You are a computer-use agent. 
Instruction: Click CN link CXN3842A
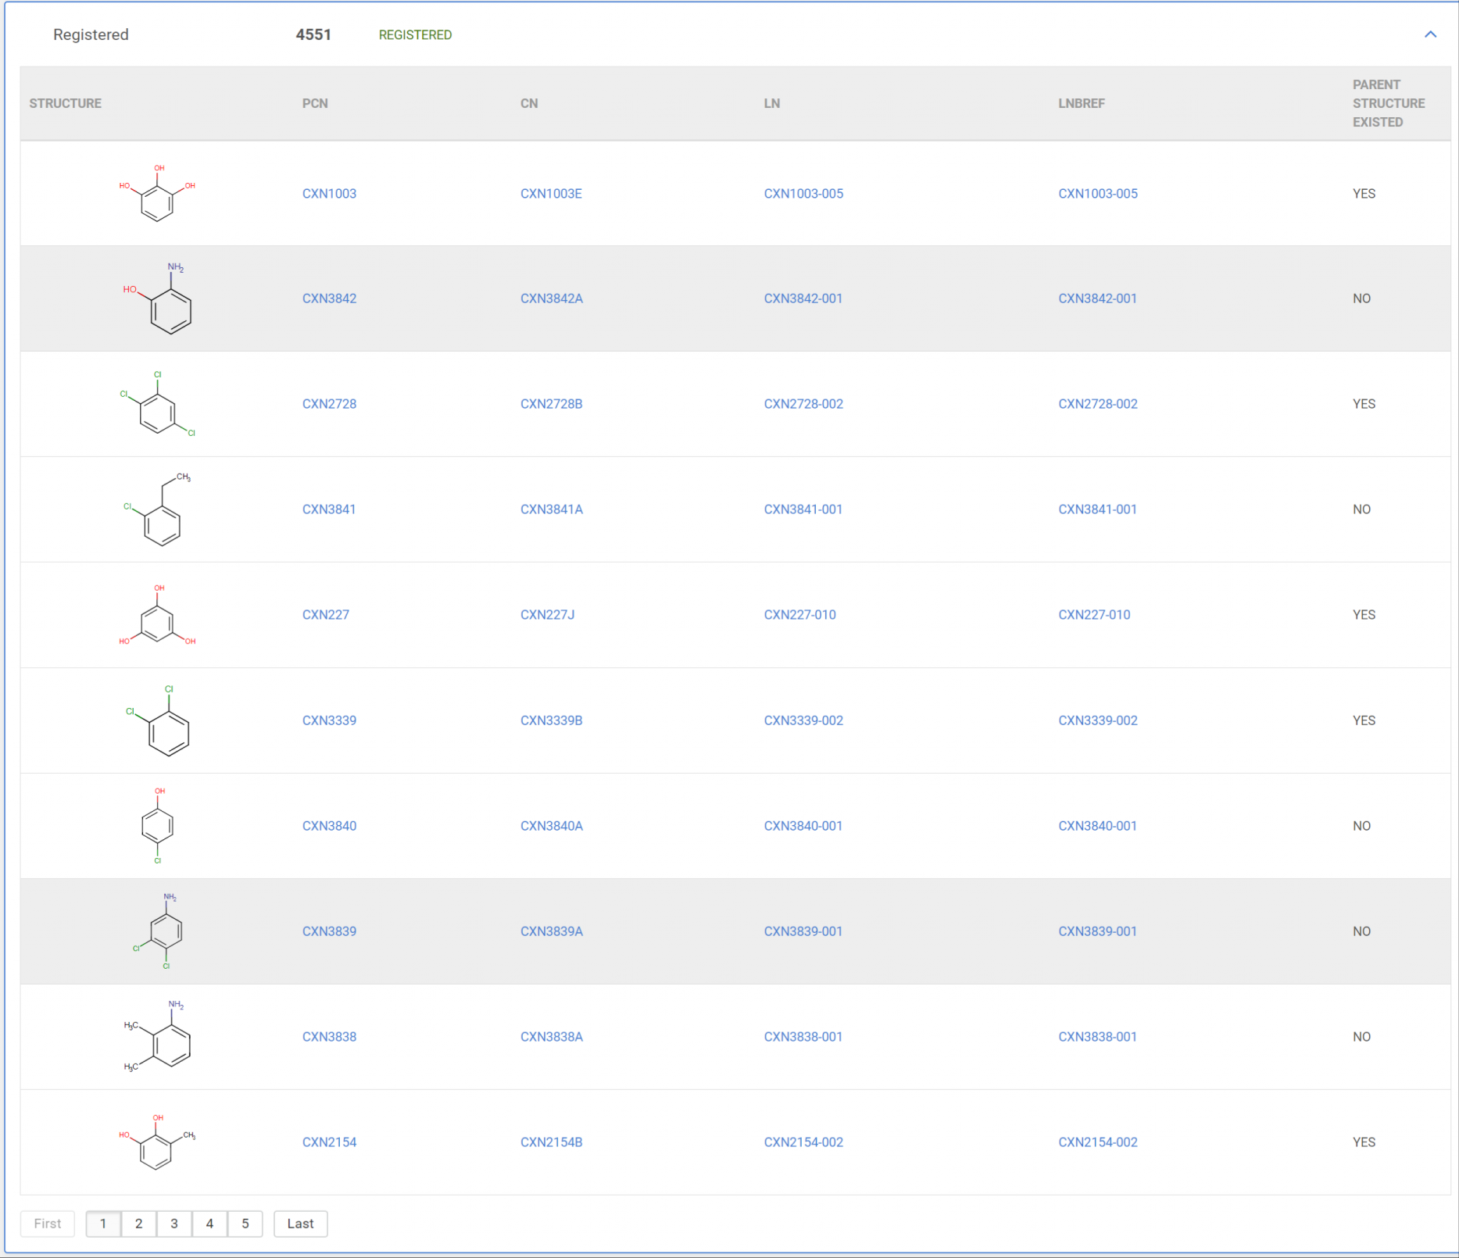(x=551, y=298)
